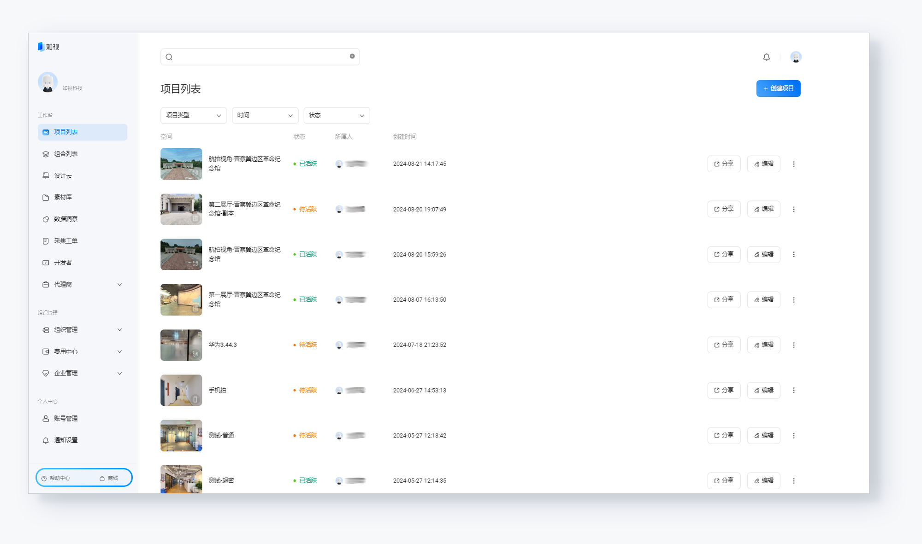Open the three-dot menu for 测试-超密
Image resolution: width=922 pixels, height=544 pixels.
794,481
